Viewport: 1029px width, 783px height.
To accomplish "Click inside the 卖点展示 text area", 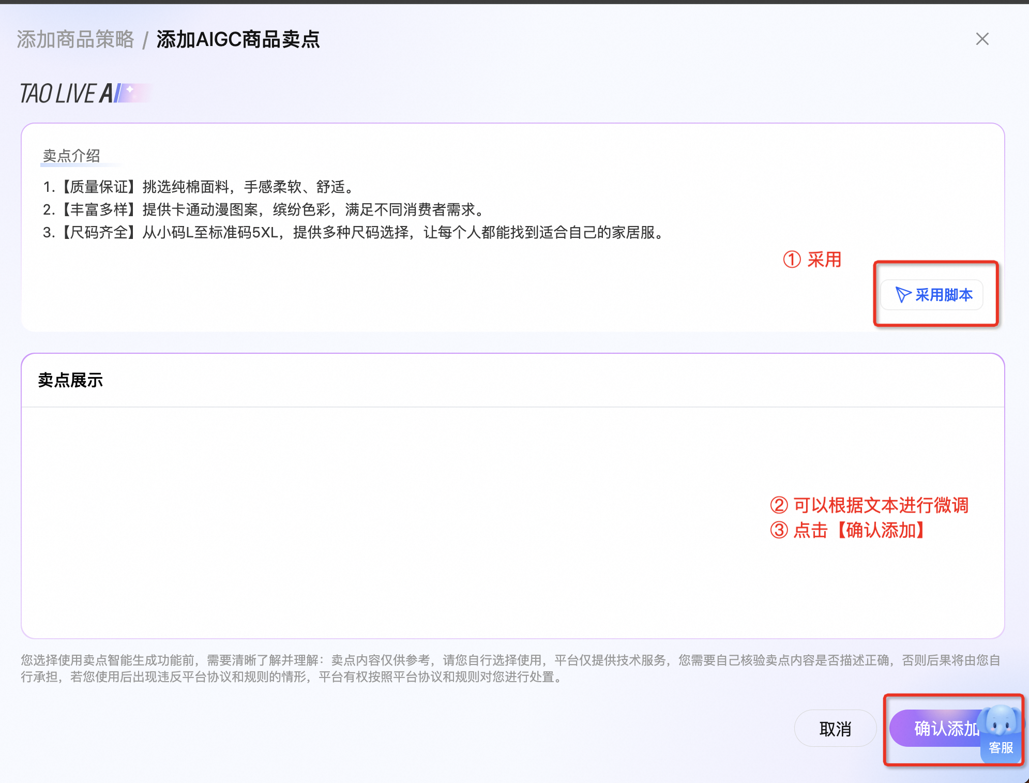I will point(513,522).
